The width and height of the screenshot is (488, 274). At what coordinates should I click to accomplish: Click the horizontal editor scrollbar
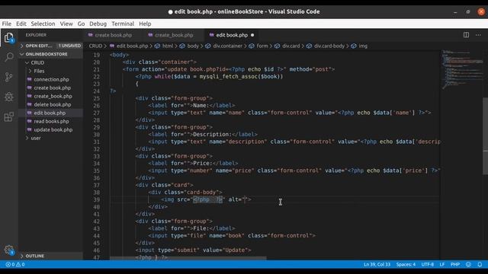tap(188, 258)
